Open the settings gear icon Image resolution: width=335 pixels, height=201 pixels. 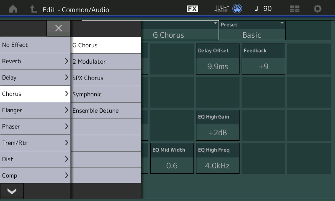pos(318,9)
